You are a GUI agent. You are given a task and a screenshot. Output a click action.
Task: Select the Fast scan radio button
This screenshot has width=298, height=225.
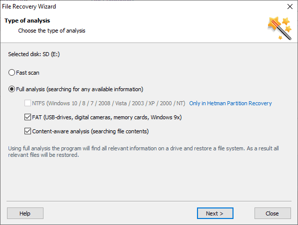pyautogui.click(x=11, y=73)
